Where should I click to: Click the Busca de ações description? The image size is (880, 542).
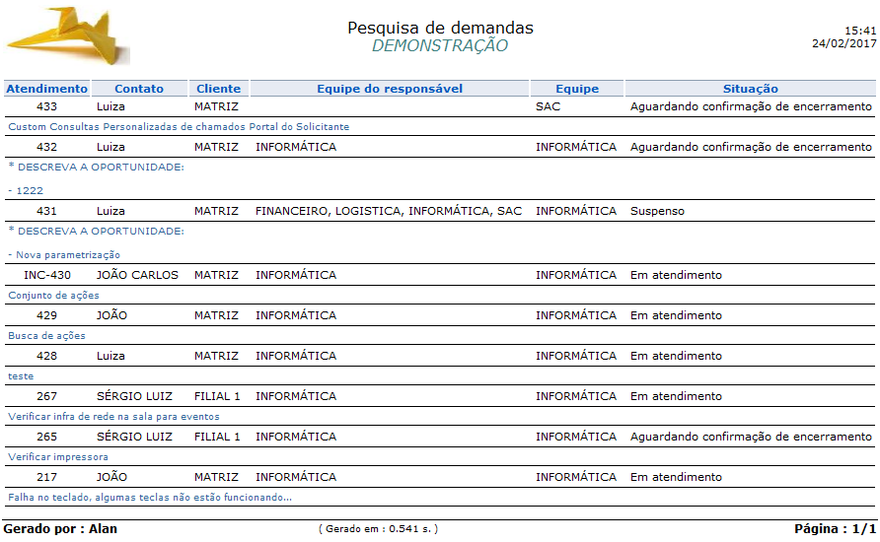click(46, 336)
